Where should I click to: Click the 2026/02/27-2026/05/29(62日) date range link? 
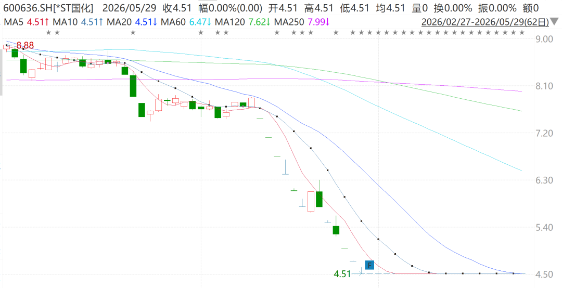click(x=485, y=22)
